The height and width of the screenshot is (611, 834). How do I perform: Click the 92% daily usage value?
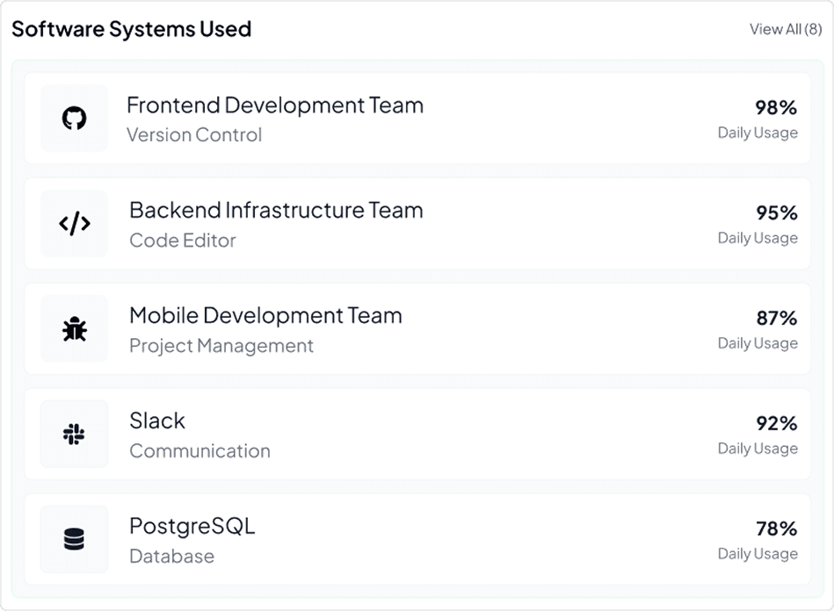point(776,424)
